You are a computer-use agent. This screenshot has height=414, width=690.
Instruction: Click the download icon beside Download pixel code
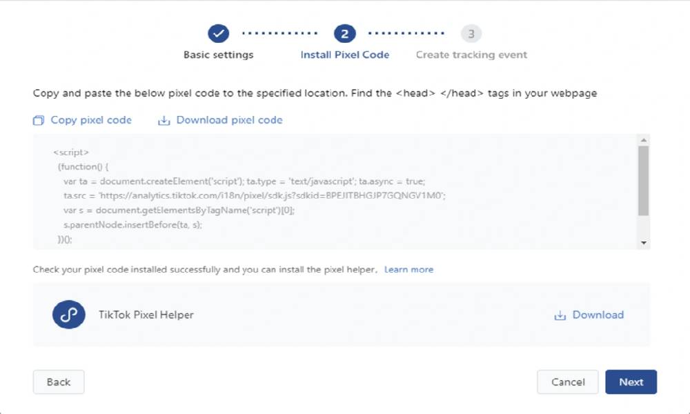pos(164,121)
